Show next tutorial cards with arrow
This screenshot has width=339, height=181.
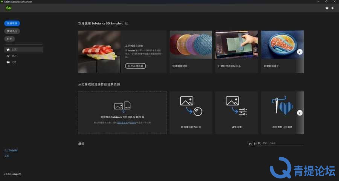coord(300,52)
